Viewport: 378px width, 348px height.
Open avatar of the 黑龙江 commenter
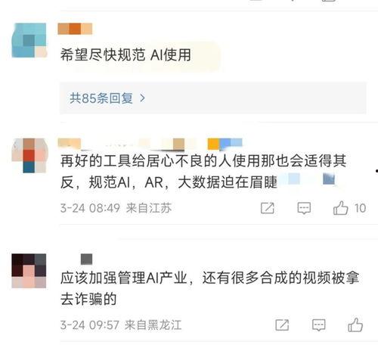point(29,271)
